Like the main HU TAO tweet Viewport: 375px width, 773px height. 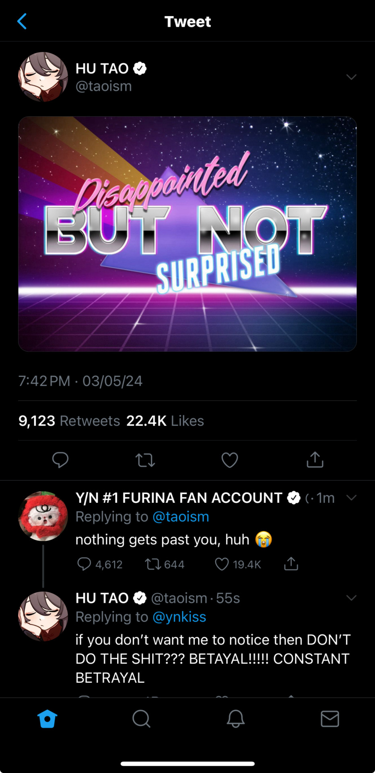[x=230, y=460]
